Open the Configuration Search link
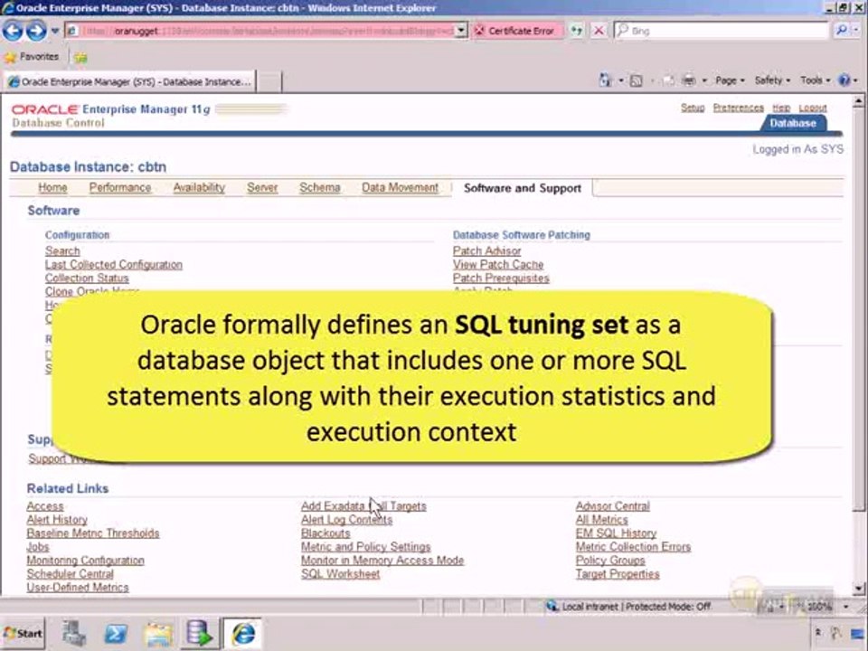This screenshot has height=651, width=868. [62, 250]
